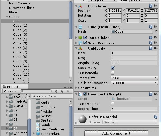
Task: Click the cannonPlant prefab cube icon
Action: [x=38, y=133]
